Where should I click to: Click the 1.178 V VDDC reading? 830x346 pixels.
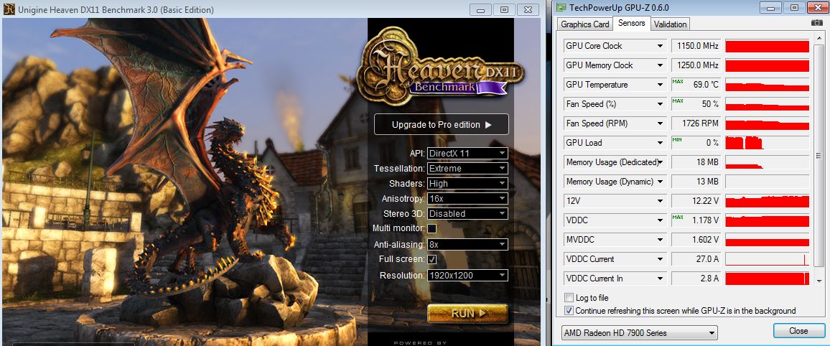tap(696, 220)
